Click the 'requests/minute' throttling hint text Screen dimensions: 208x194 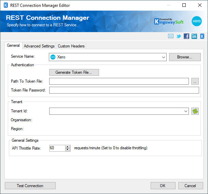point(111,148)
